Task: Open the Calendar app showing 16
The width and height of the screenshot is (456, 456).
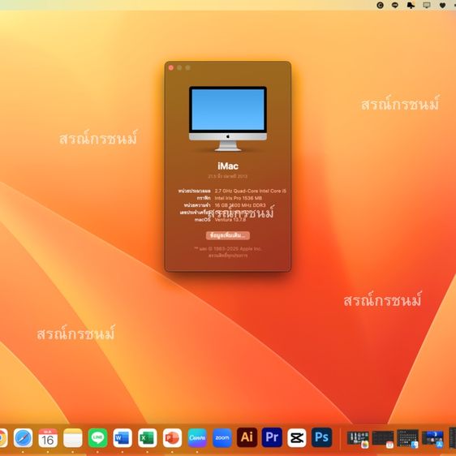Action: pos(48,437)
